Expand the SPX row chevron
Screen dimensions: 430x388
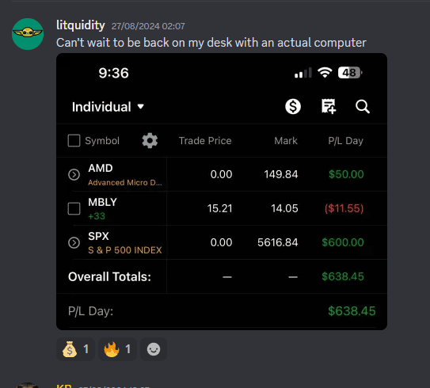74,242
